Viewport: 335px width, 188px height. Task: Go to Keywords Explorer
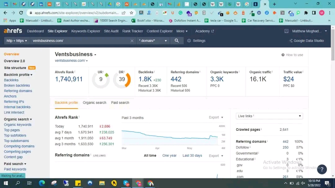86,31
